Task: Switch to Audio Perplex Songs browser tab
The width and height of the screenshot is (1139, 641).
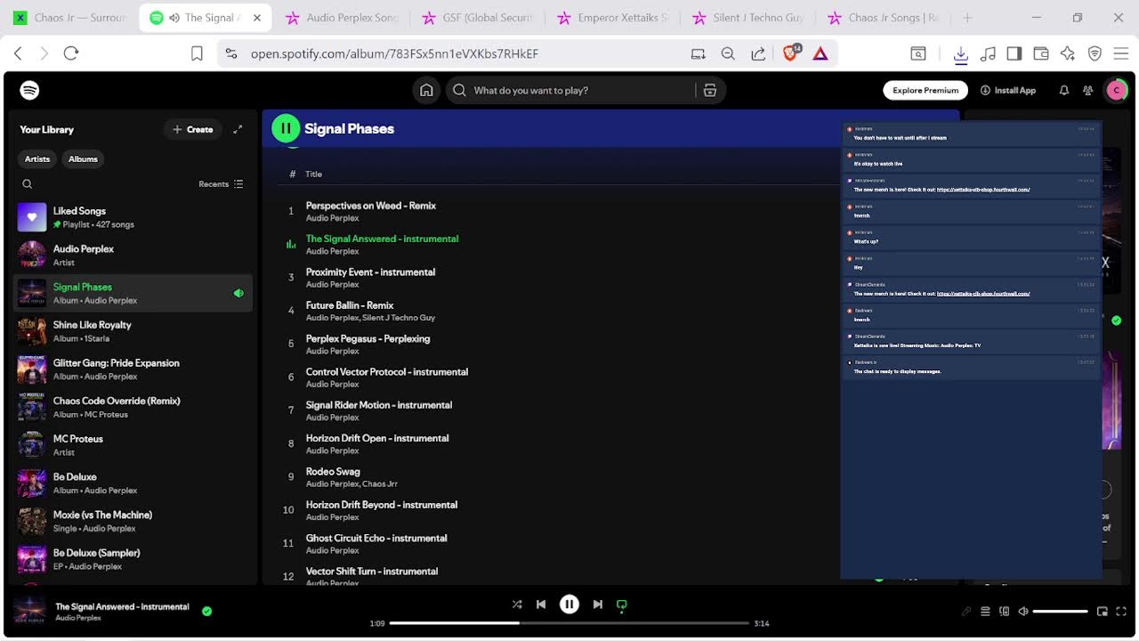Action: 343,18
